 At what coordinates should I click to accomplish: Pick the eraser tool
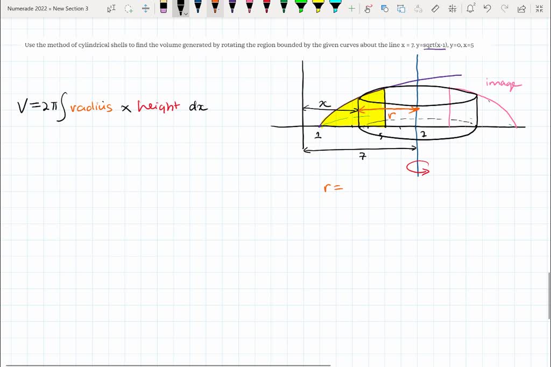coord(164,8)
